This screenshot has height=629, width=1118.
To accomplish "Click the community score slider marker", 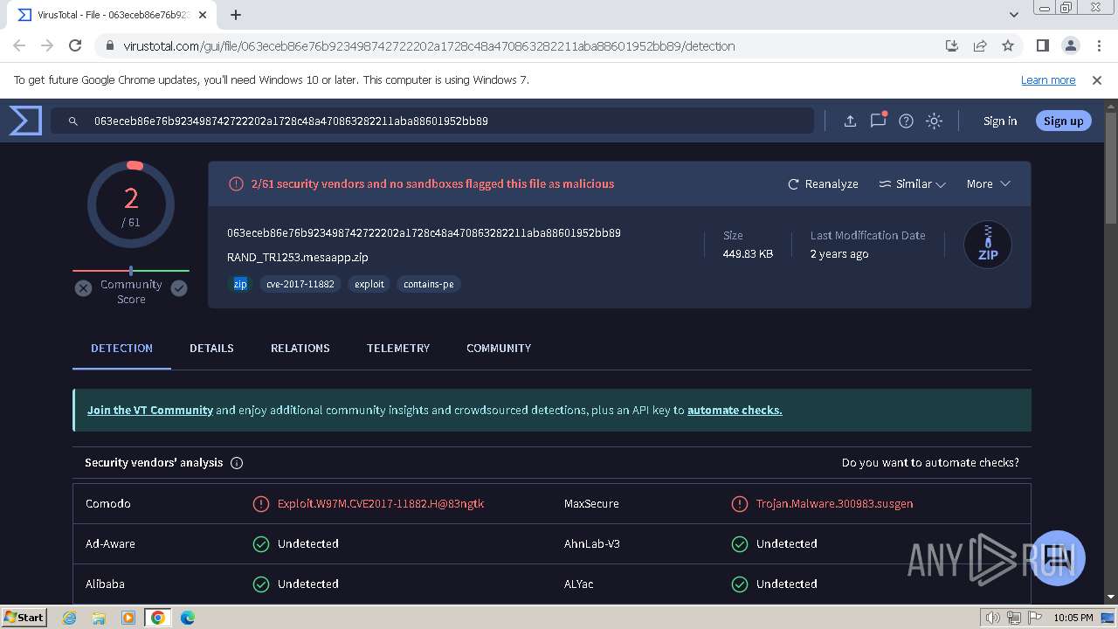I will tap(131, 271).
